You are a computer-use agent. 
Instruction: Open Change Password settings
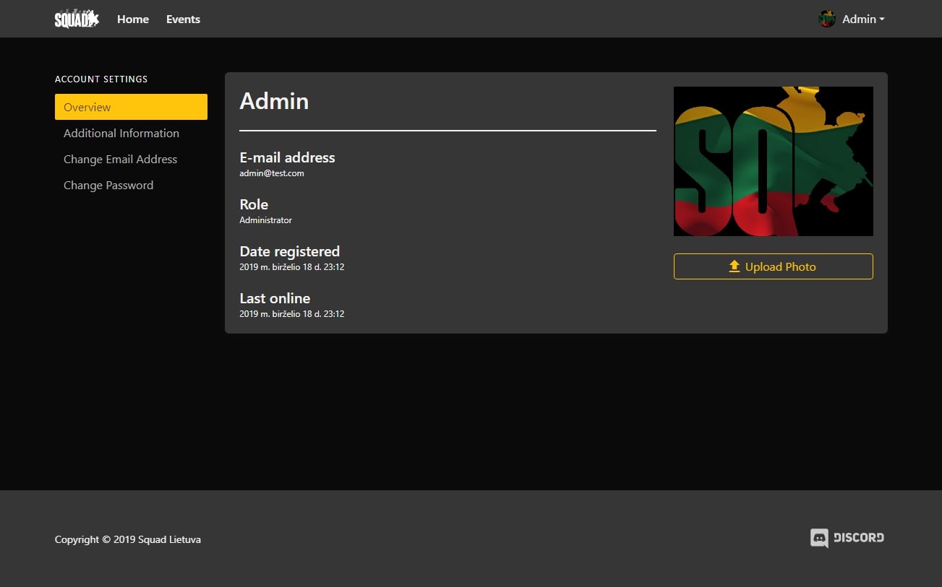(131, 185)
